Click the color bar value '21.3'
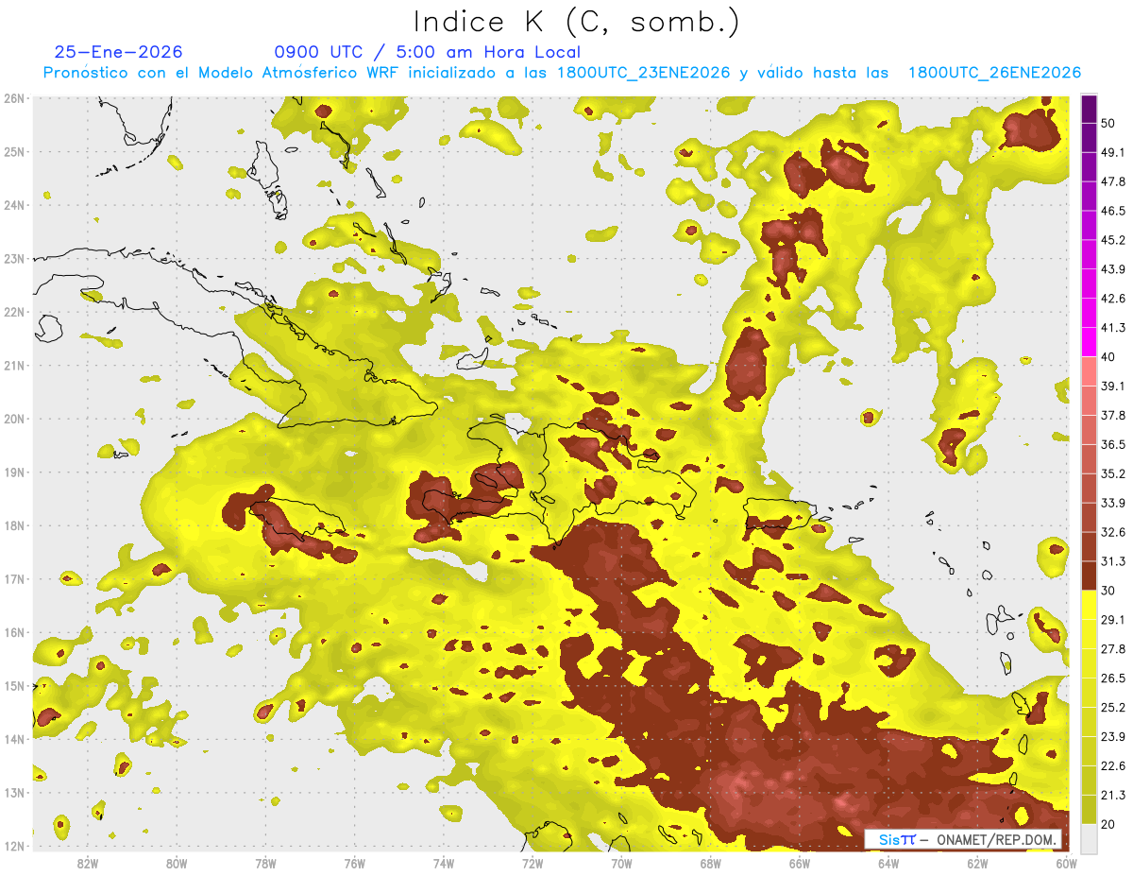This screenshot has height=876, width=1133. (1112, 796)
